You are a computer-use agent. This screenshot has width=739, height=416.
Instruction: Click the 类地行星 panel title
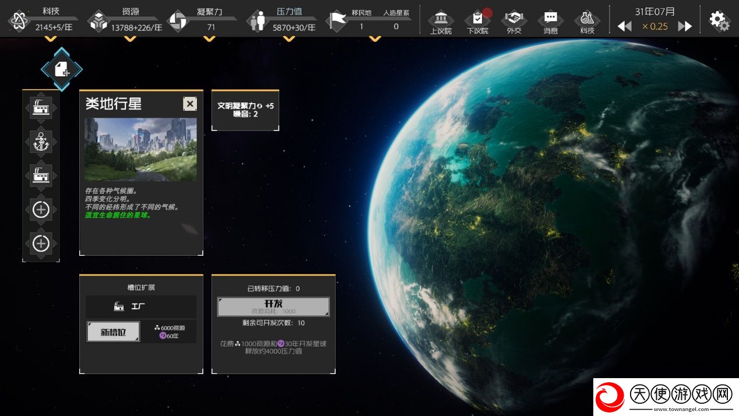pyautogui.click(x=114, y=104)
